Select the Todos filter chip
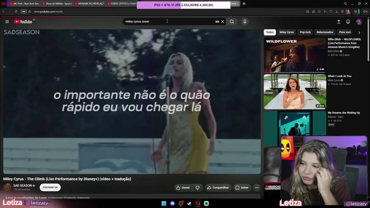Image resolution: width=370 pixels, height=208 pixels. click(270, 32)
